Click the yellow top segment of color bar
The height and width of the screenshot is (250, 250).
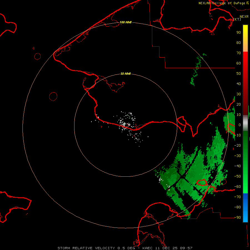coord(245,38)
